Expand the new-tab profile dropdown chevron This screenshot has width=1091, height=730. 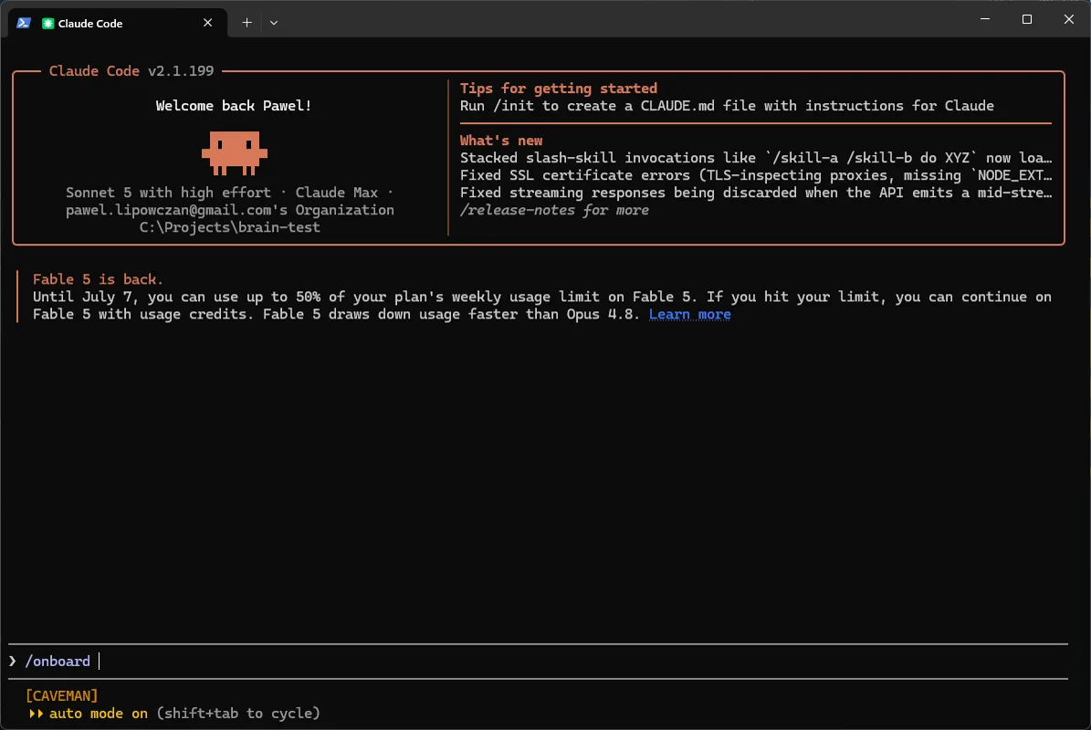(x=274, y=23)
